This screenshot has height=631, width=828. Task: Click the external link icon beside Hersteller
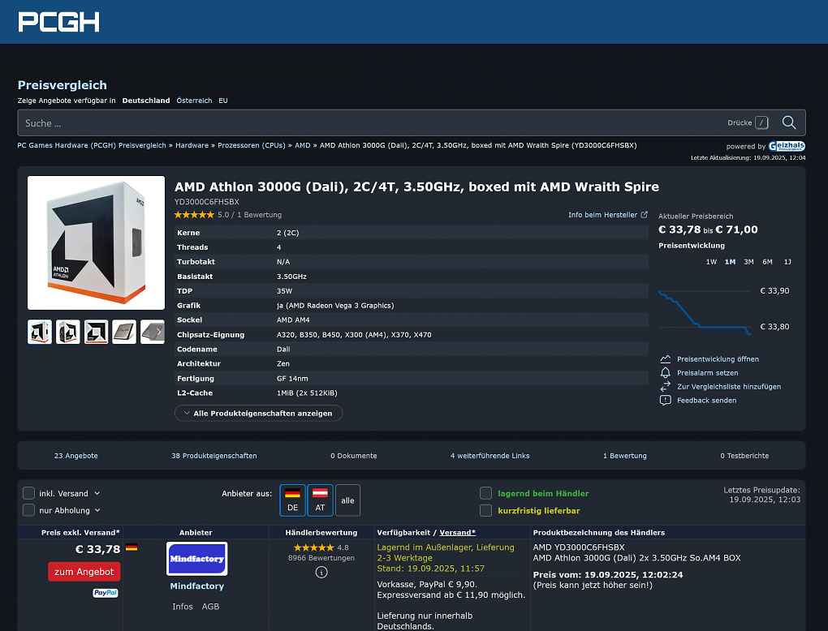click(645, 215)
